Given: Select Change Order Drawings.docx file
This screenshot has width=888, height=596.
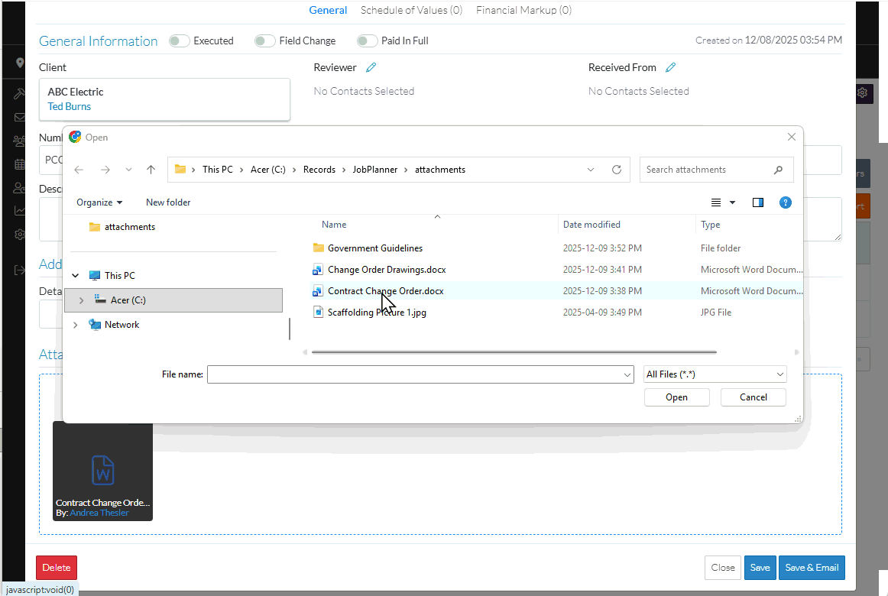Looking at the screenshot, I should [386, 270].
